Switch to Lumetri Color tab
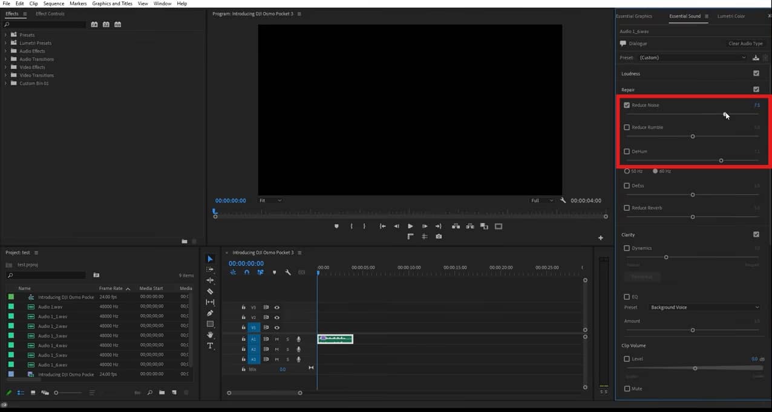Image resolution: width=772 pixels, height=412 pixels. pos(731,16)
